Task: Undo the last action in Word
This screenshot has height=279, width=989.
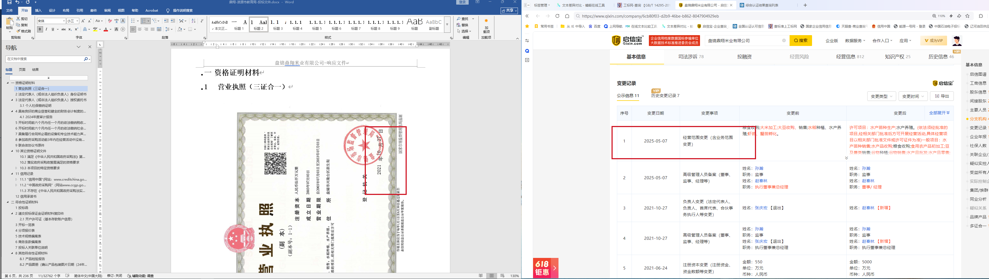Action: click(17, 2)
